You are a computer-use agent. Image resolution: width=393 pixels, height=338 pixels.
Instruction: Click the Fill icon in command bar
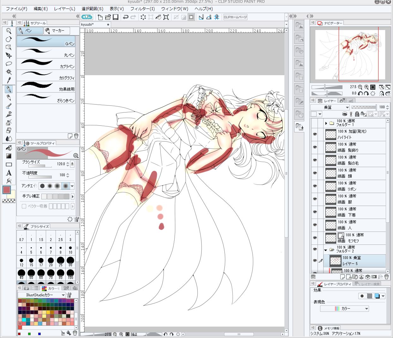[x=159, y=17]
